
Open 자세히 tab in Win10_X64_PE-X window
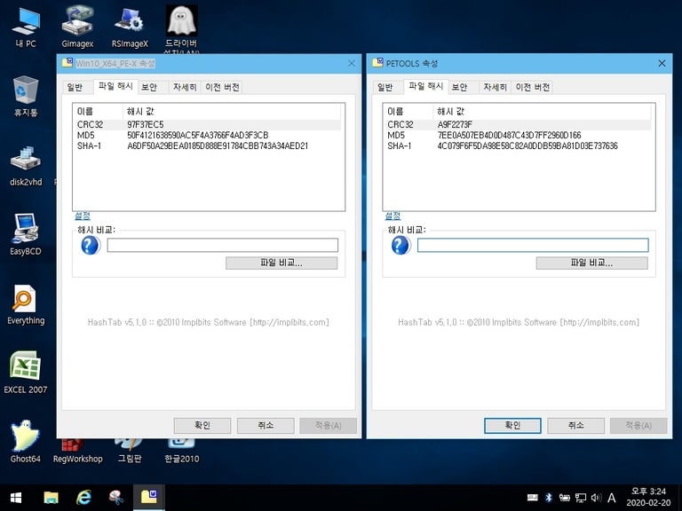185,87
